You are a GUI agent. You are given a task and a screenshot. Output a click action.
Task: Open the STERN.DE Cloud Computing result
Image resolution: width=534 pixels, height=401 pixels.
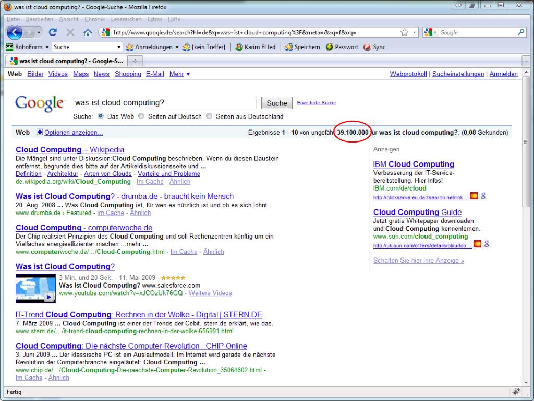139,315
